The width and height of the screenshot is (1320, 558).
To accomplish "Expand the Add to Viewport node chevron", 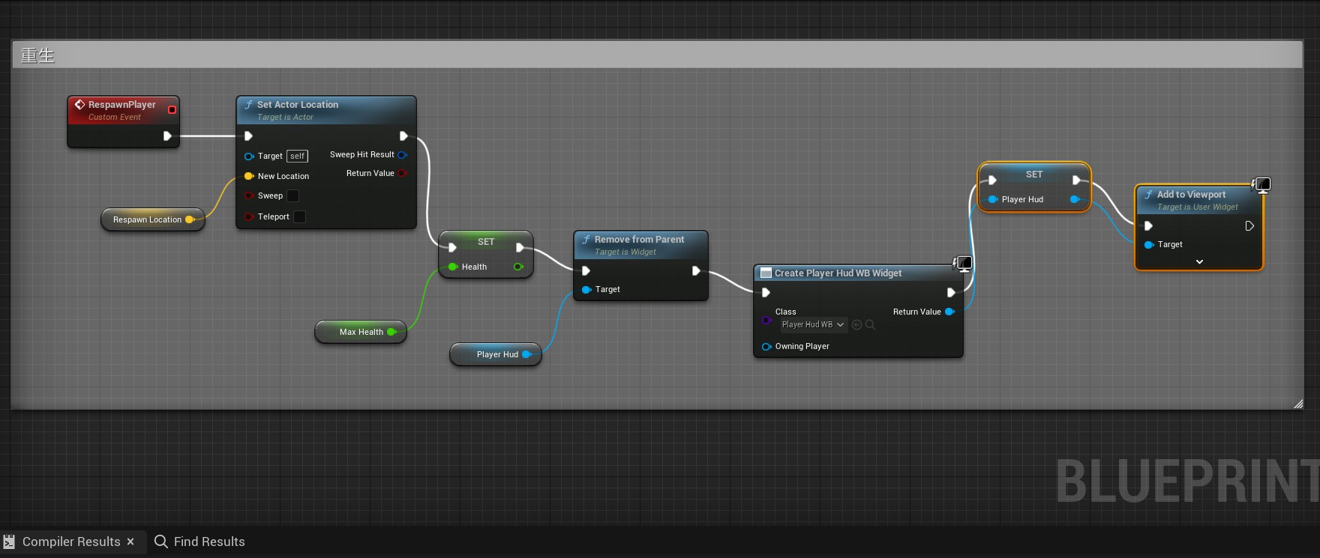I will pyautogui.click(x=1199, y=262).
